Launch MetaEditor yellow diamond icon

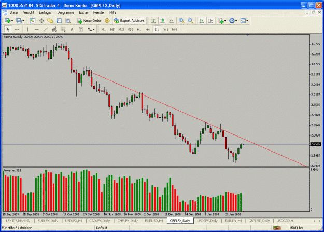(x=107, y=21)
